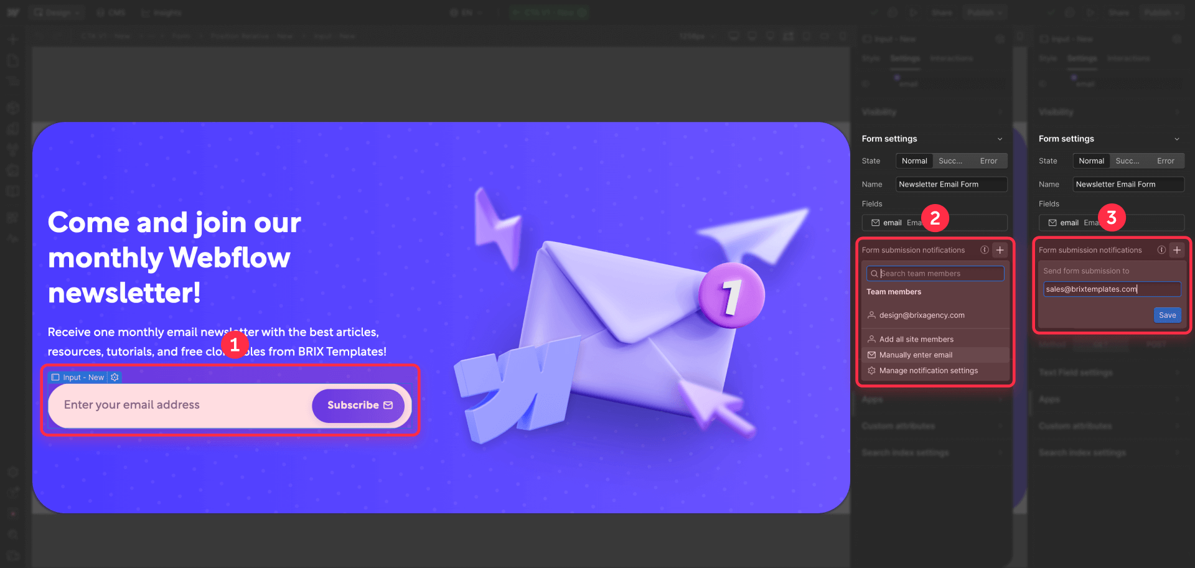Image resolution: width=1195 pixels, height=568 pixels.
Task: Click the sales@brixtemplates.com input field
Action: (x=1112, y=289)
